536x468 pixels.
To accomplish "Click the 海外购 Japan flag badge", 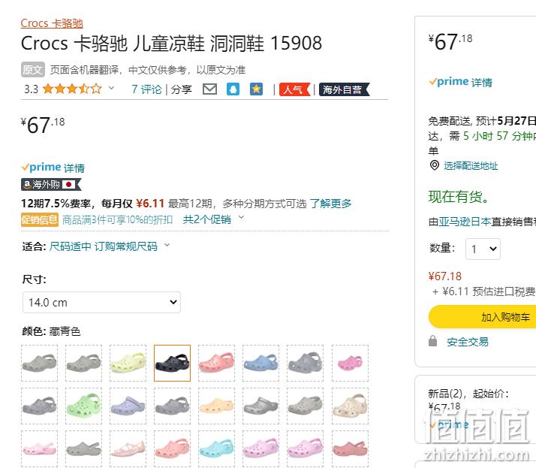I will [x=51, y=184].
